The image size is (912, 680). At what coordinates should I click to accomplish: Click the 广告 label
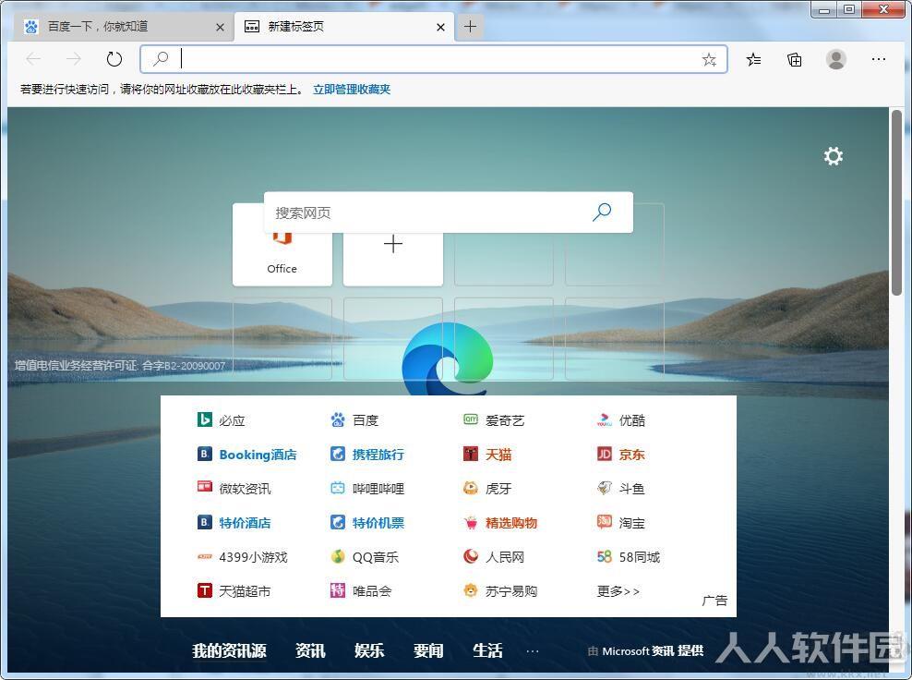(714, 601)
